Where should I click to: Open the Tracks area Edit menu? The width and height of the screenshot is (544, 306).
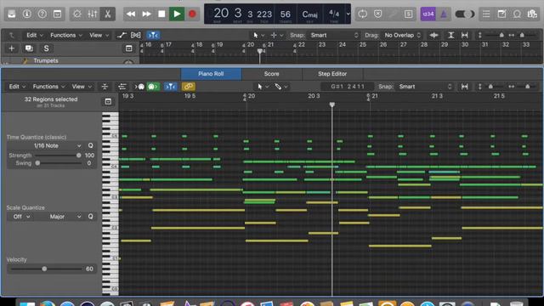tap(34, 35)
